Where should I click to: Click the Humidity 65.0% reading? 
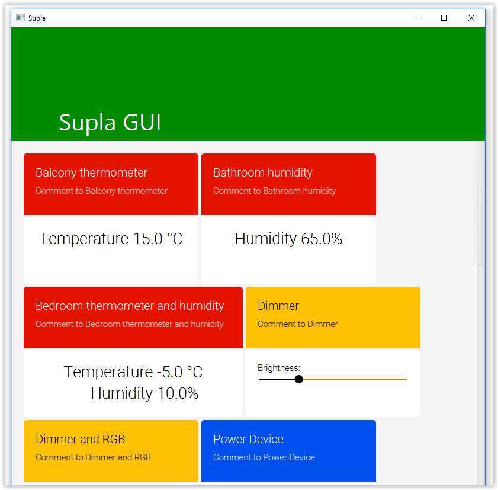[x=288, y=239]
